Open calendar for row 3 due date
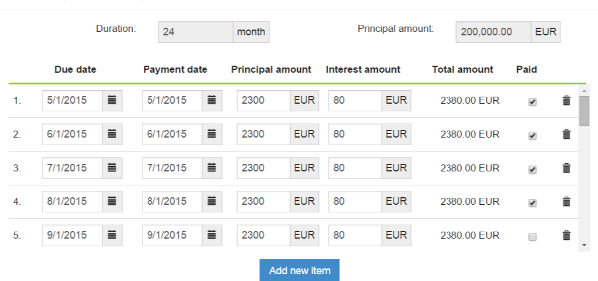 [x=112, y=168]
